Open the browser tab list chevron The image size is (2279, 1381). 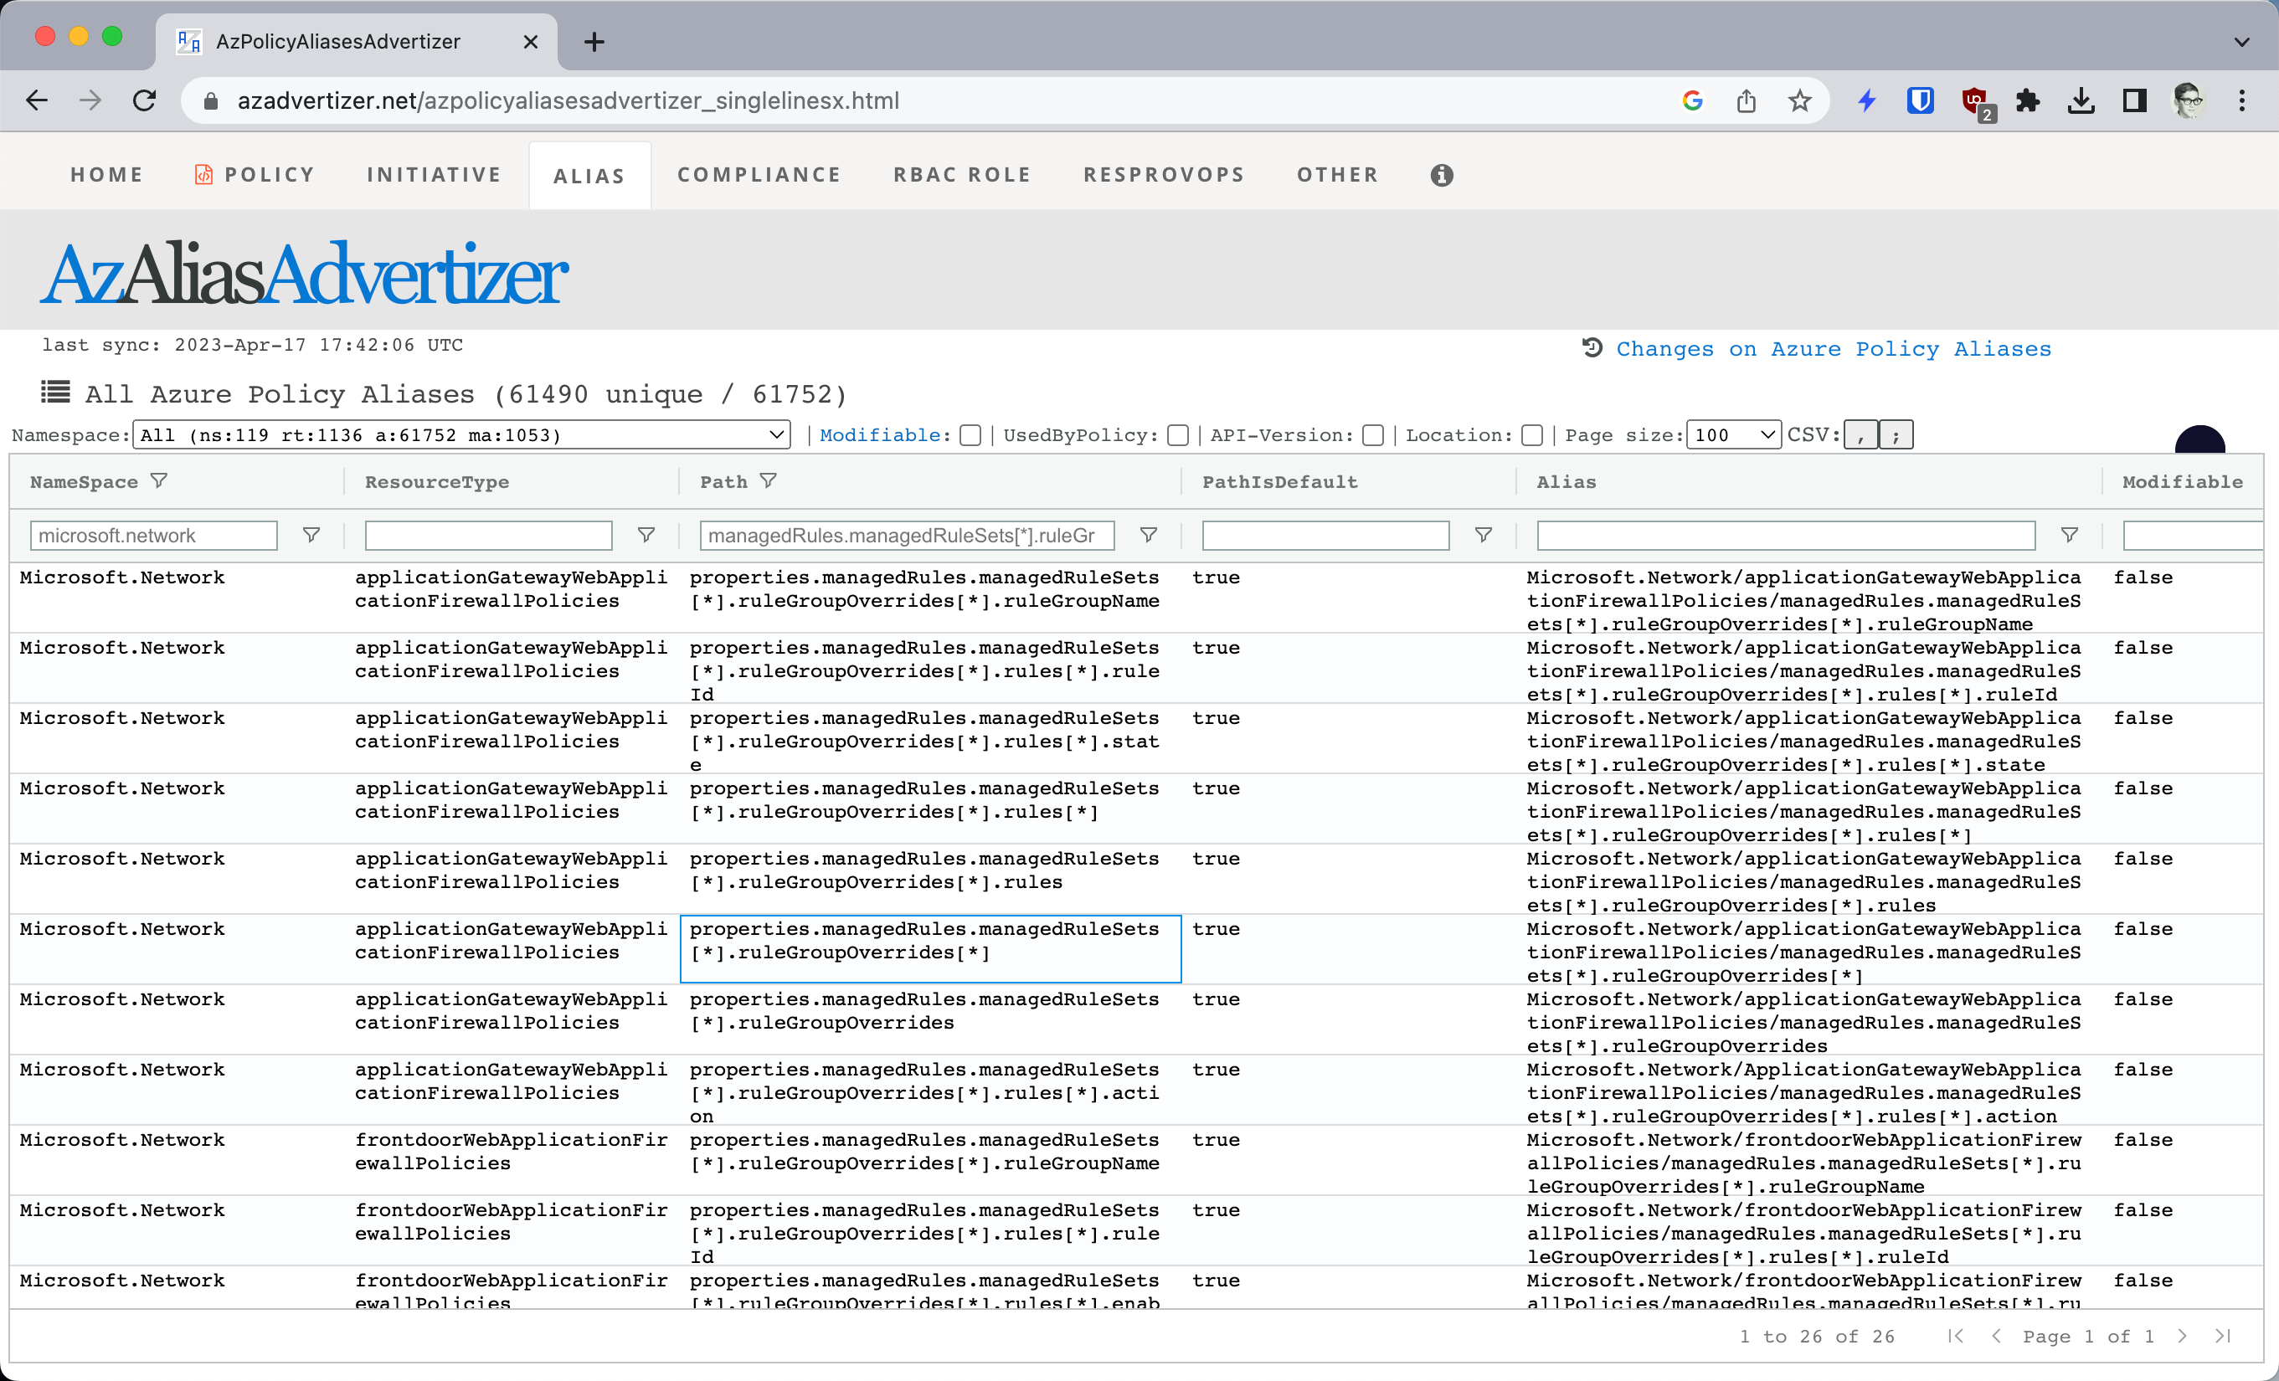click(2242, 42)
